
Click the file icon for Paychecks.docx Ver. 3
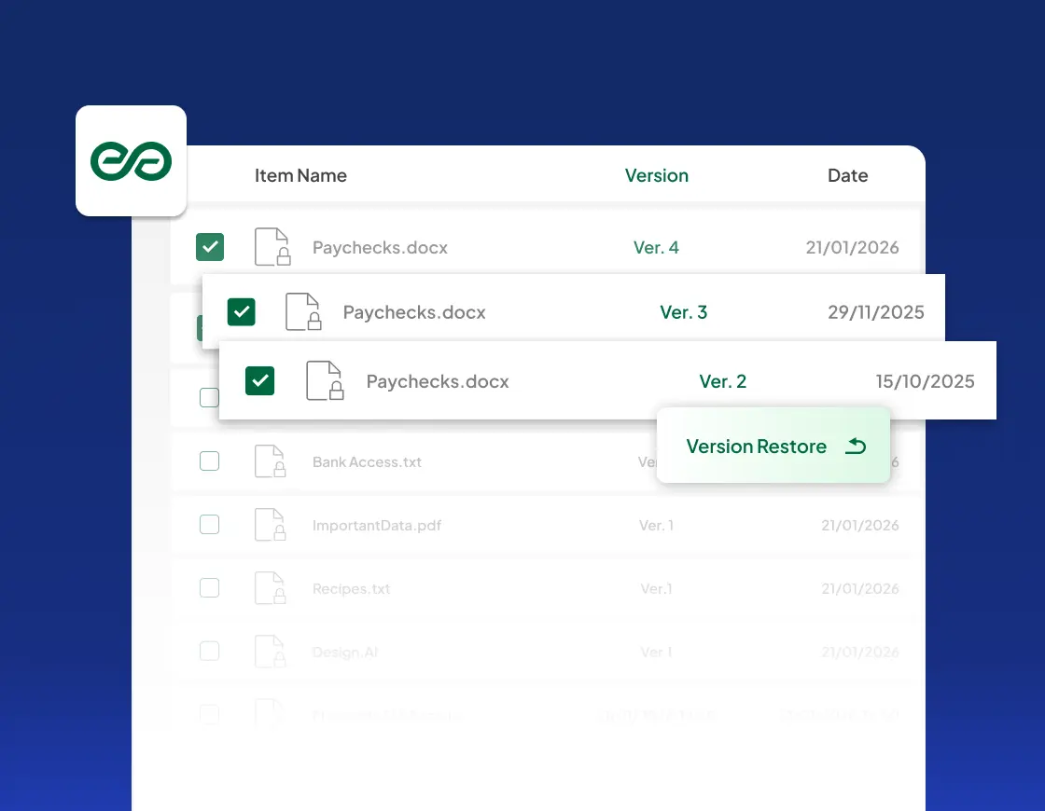303,311
